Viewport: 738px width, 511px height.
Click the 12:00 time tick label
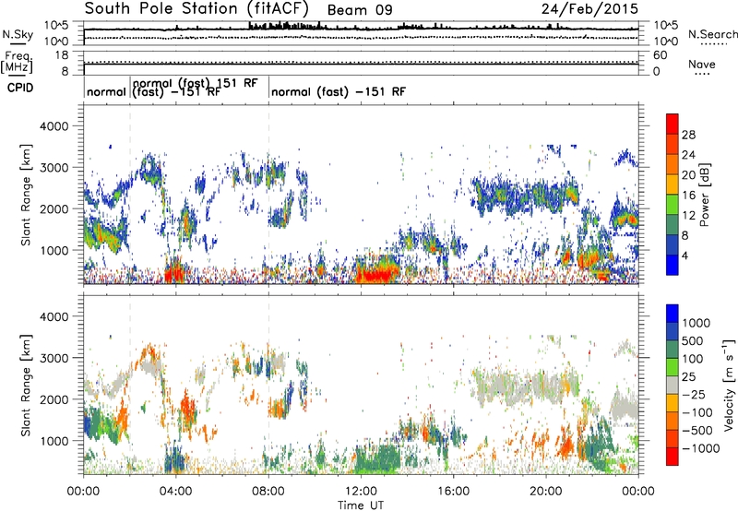(x=361, y=492)
